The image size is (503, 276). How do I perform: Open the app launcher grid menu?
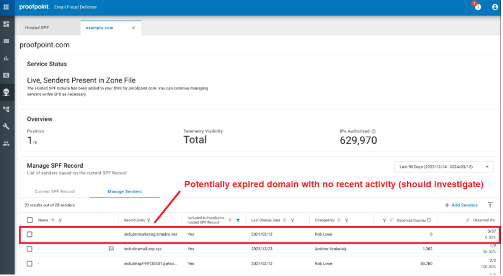pyautogui.click(x=6, y=7)
